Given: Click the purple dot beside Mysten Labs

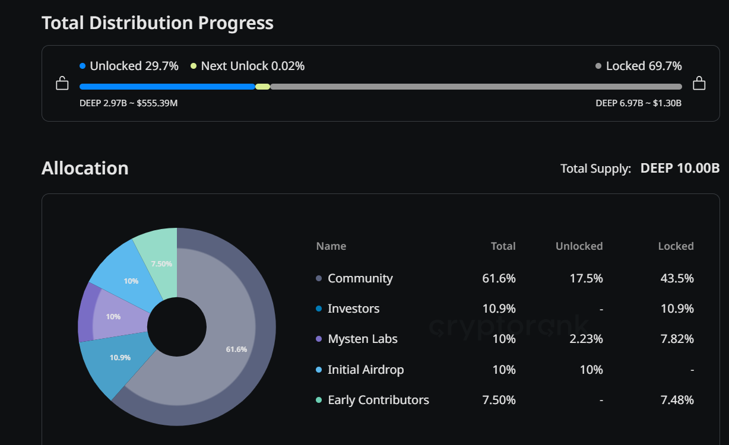Looking at the screenshot, I should pos(318,339).
